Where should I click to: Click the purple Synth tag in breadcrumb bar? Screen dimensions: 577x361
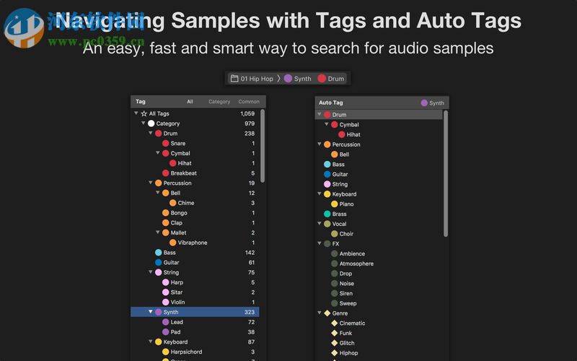[x=298, y=79]
